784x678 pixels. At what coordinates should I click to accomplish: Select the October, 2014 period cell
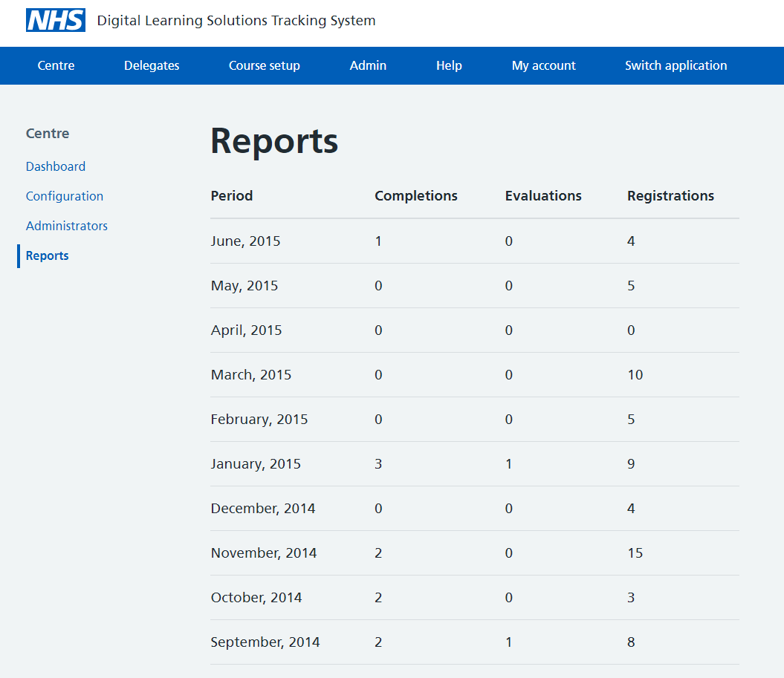click(x=256, y=598)
